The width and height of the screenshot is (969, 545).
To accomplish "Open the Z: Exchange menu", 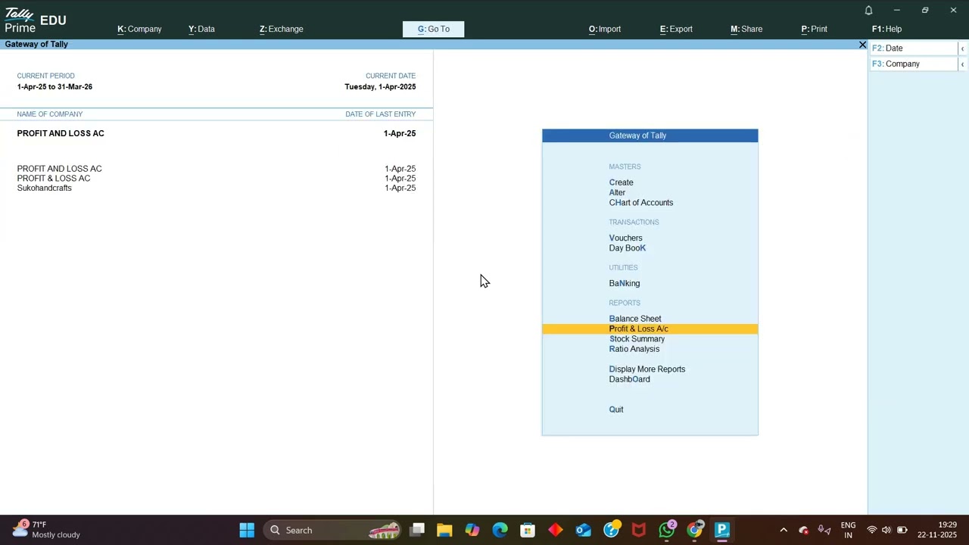I will (x=282, y=29).
